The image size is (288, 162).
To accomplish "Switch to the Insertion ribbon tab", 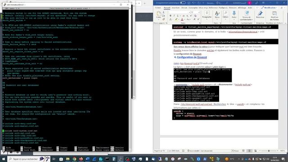I will pos(175,8).
